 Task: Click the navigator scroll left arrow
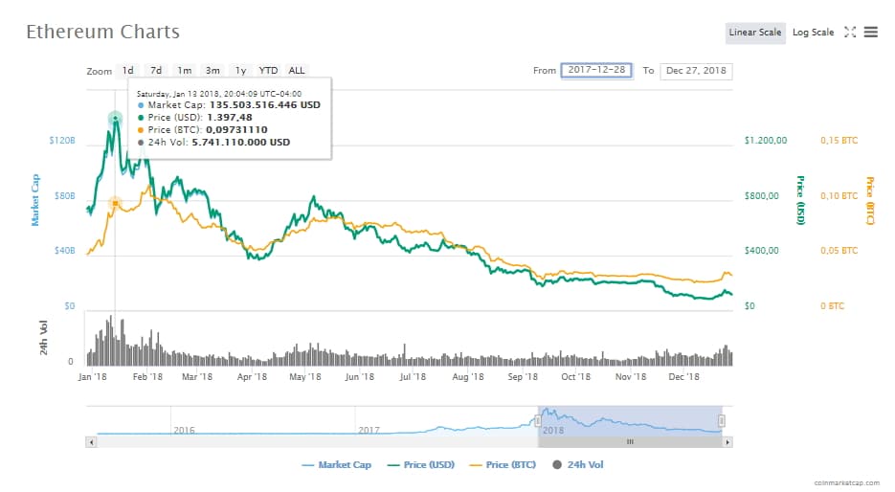(x=92, y=442)
